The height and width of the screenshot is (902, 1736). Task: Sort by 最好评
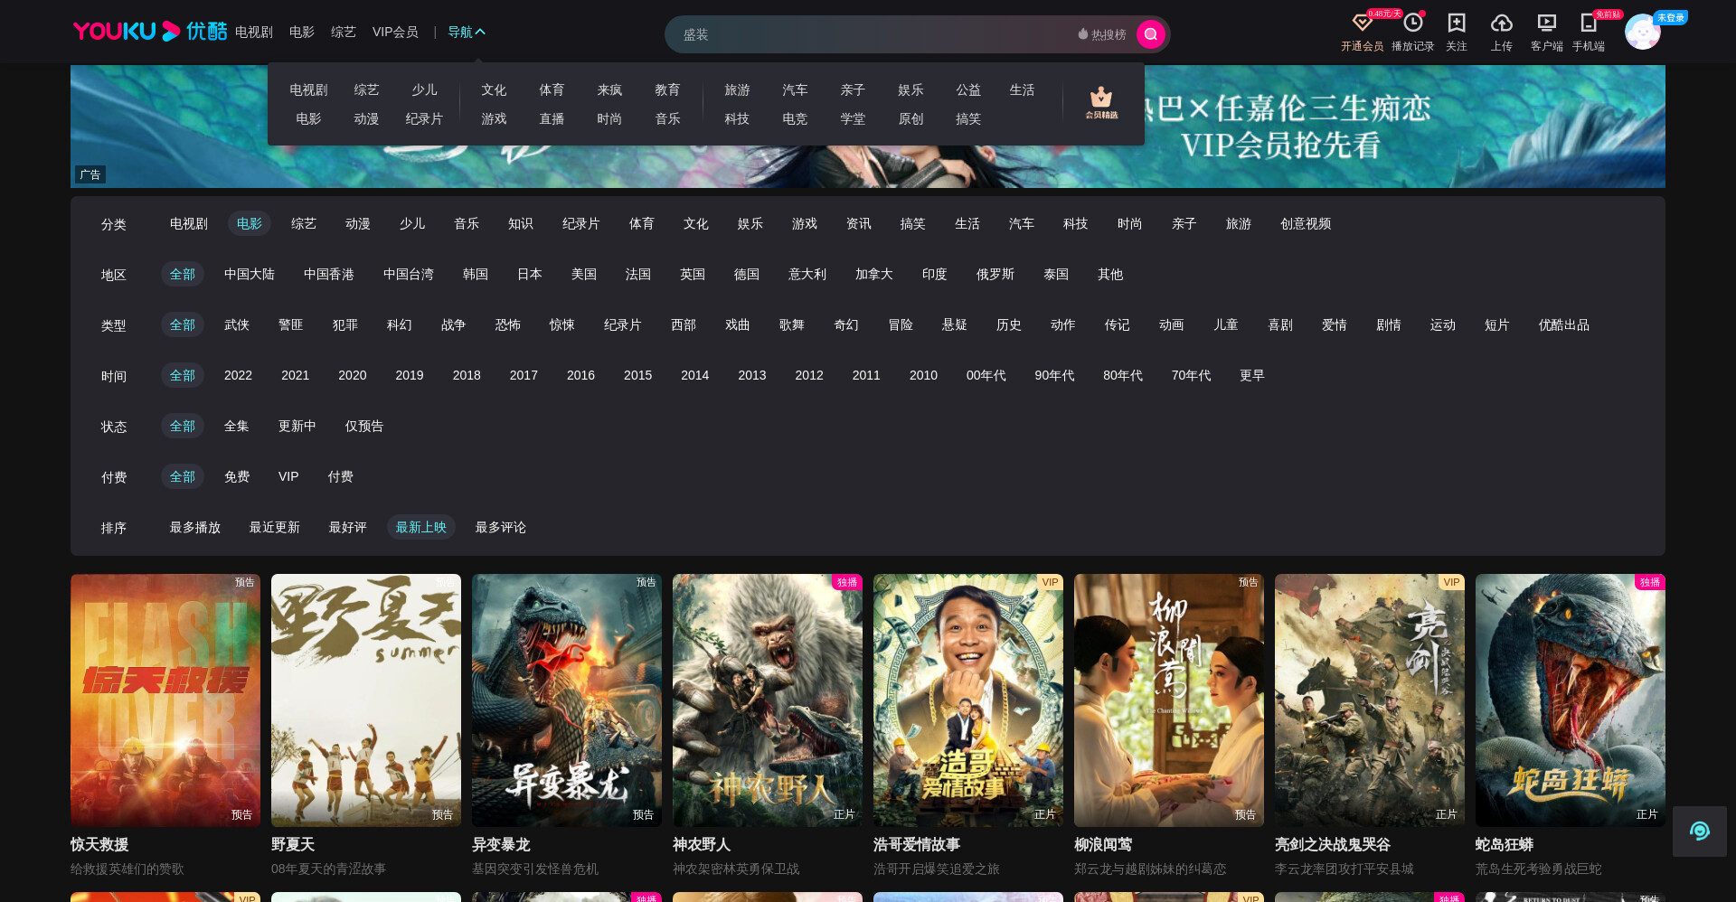coord(348,527)
